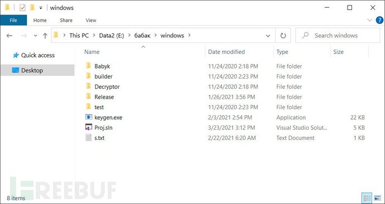The width and height of the screenshot is (385, 204).
Task: Select the Proj.sln Visual Studio icon
Action: (88, 128)
